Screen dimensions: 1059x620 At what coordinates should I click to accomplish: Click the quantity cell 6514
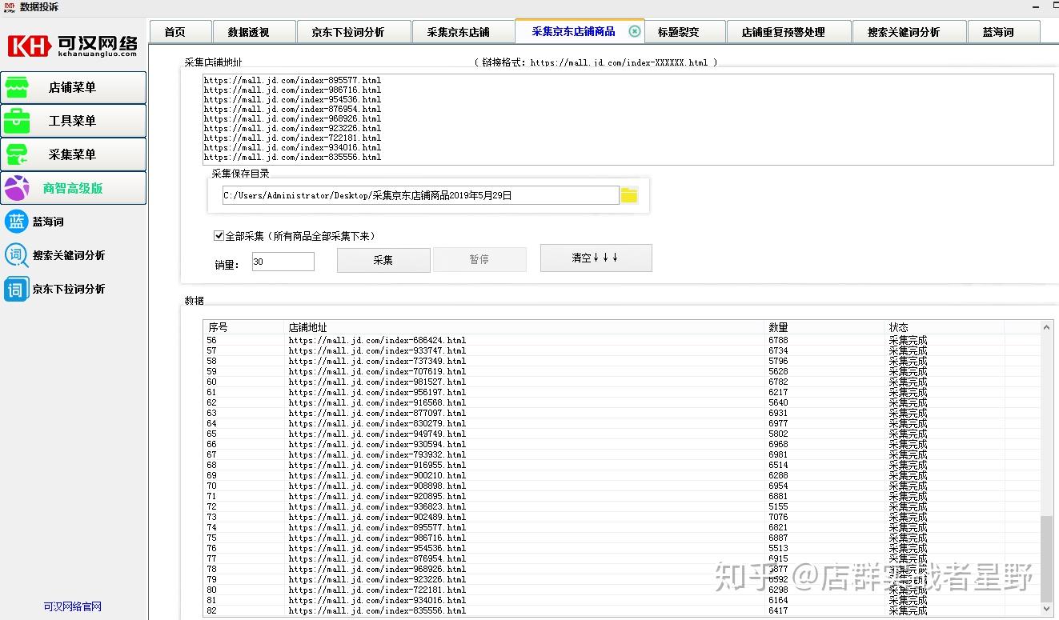coord(778,465)
